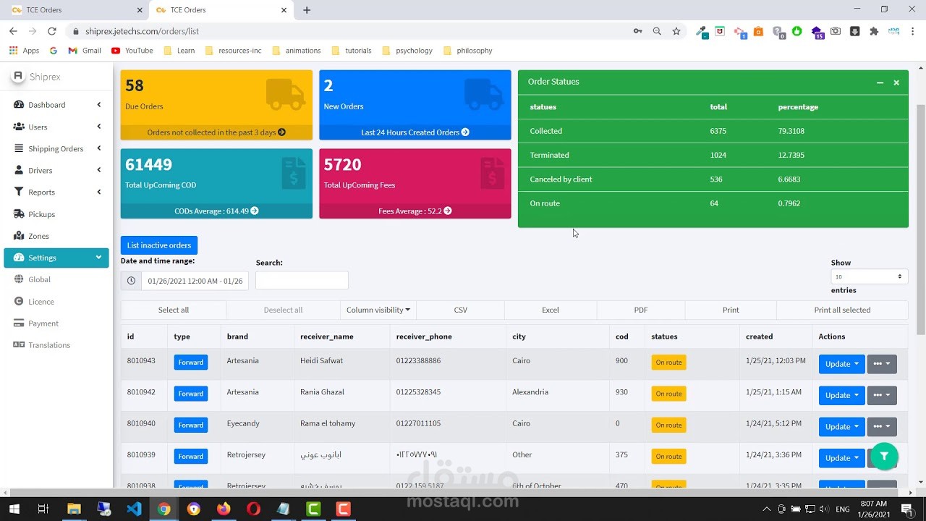Open the tutorials bookmarks folder
This screenshot has width=926, height=521.
(352, 51)
